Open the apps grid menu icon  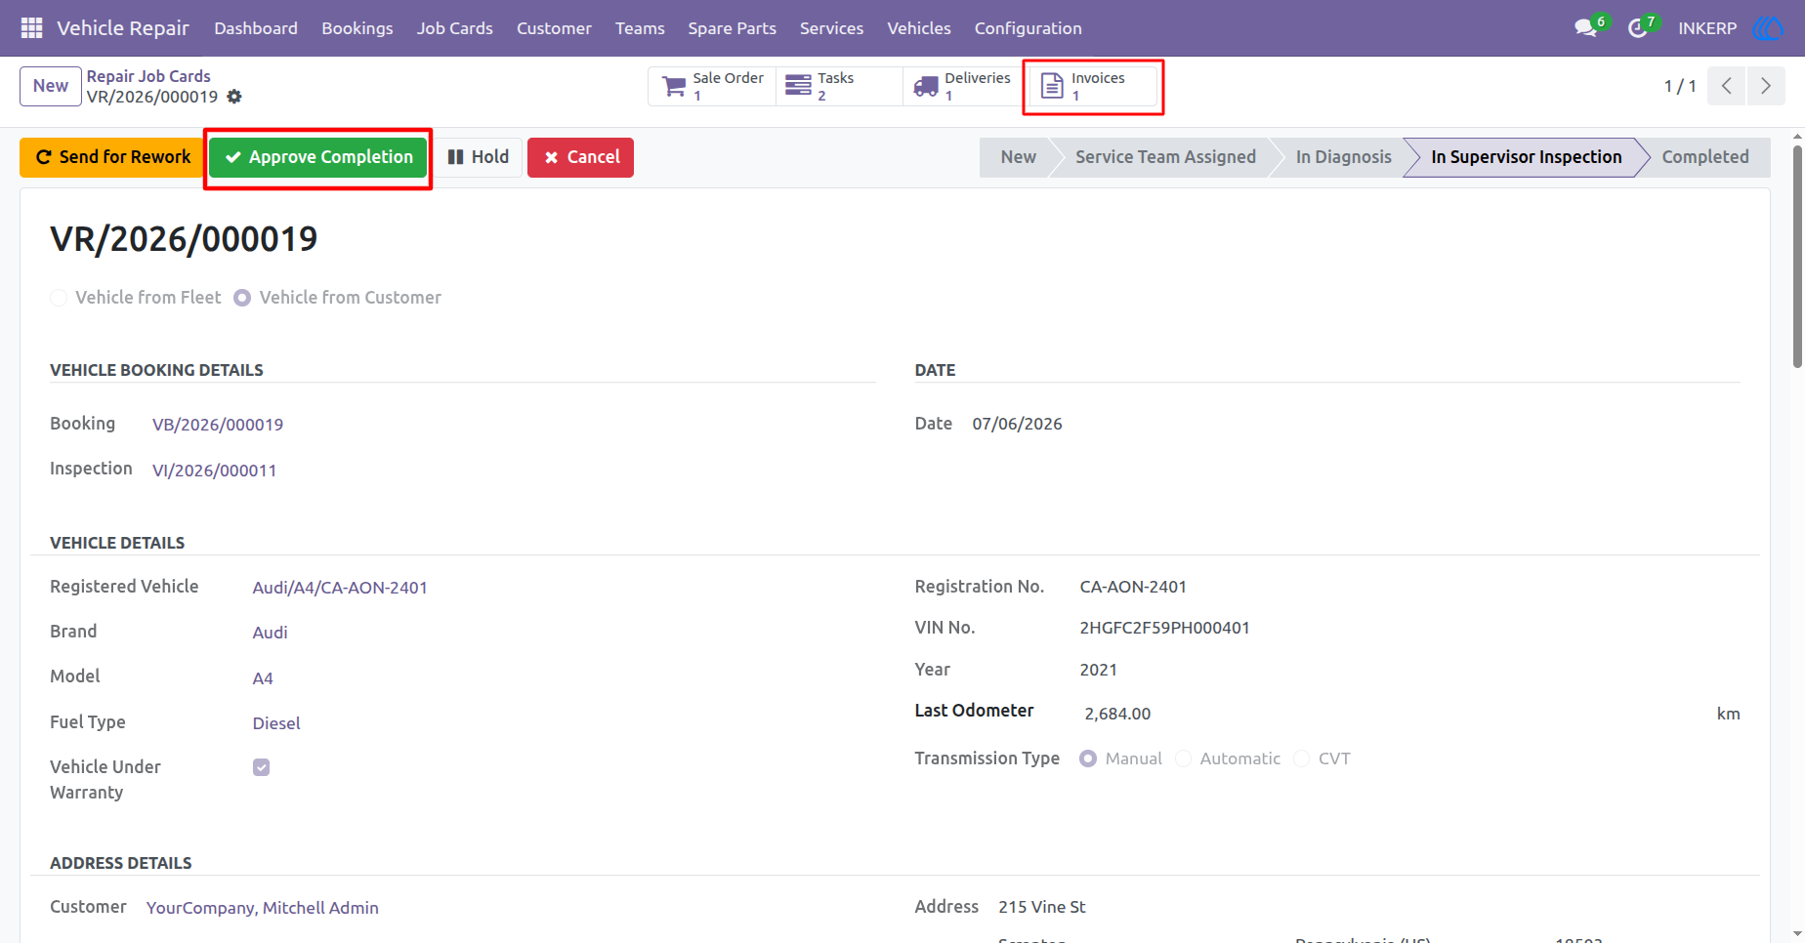[31, 28]
